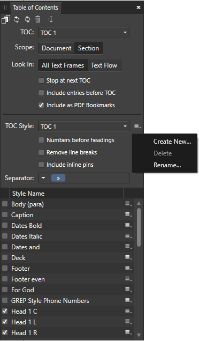
Task: Open style options menu for Body (para)
Action: (128, 204)
